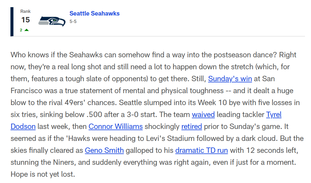Open the Connor Williams player link
This screenshot has width=311, height=183.
point(116,126)
